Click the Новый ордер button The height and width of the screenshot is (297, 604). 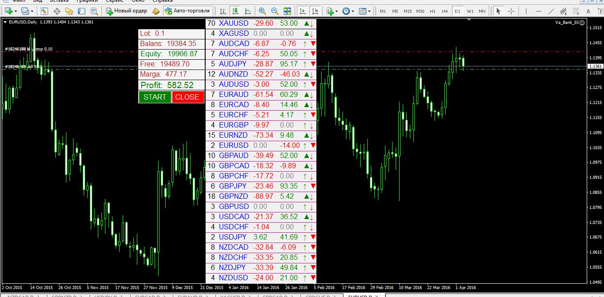tap(127, 11)
